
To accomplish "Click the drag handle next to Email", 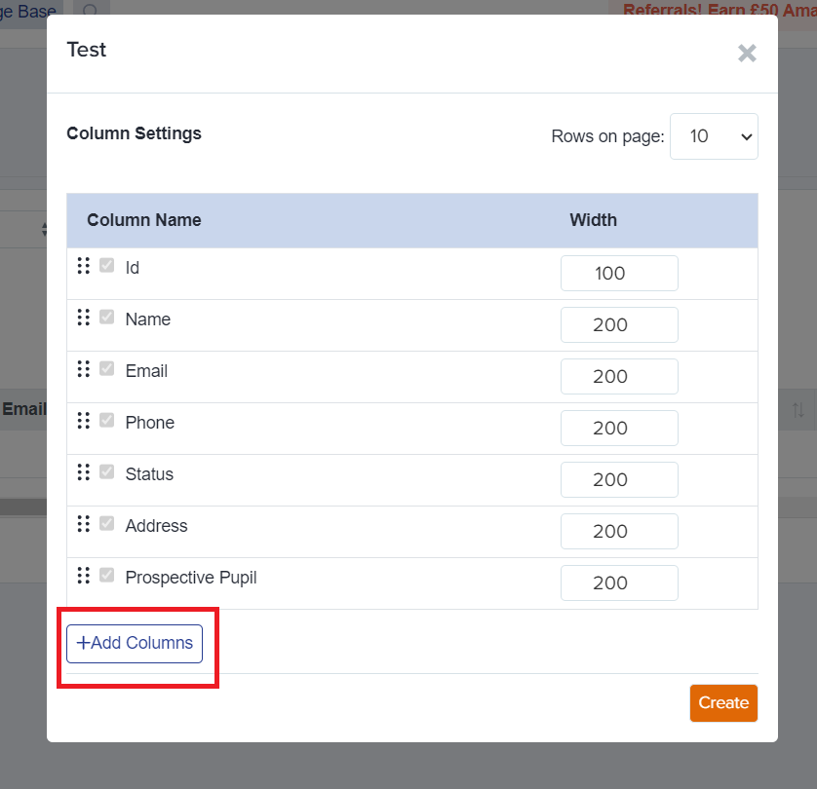I will (x=84, y=368).
